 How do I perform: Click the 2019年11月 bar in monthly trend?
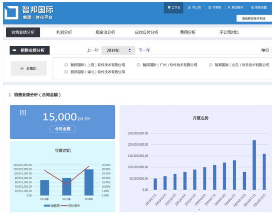point(254,165)
